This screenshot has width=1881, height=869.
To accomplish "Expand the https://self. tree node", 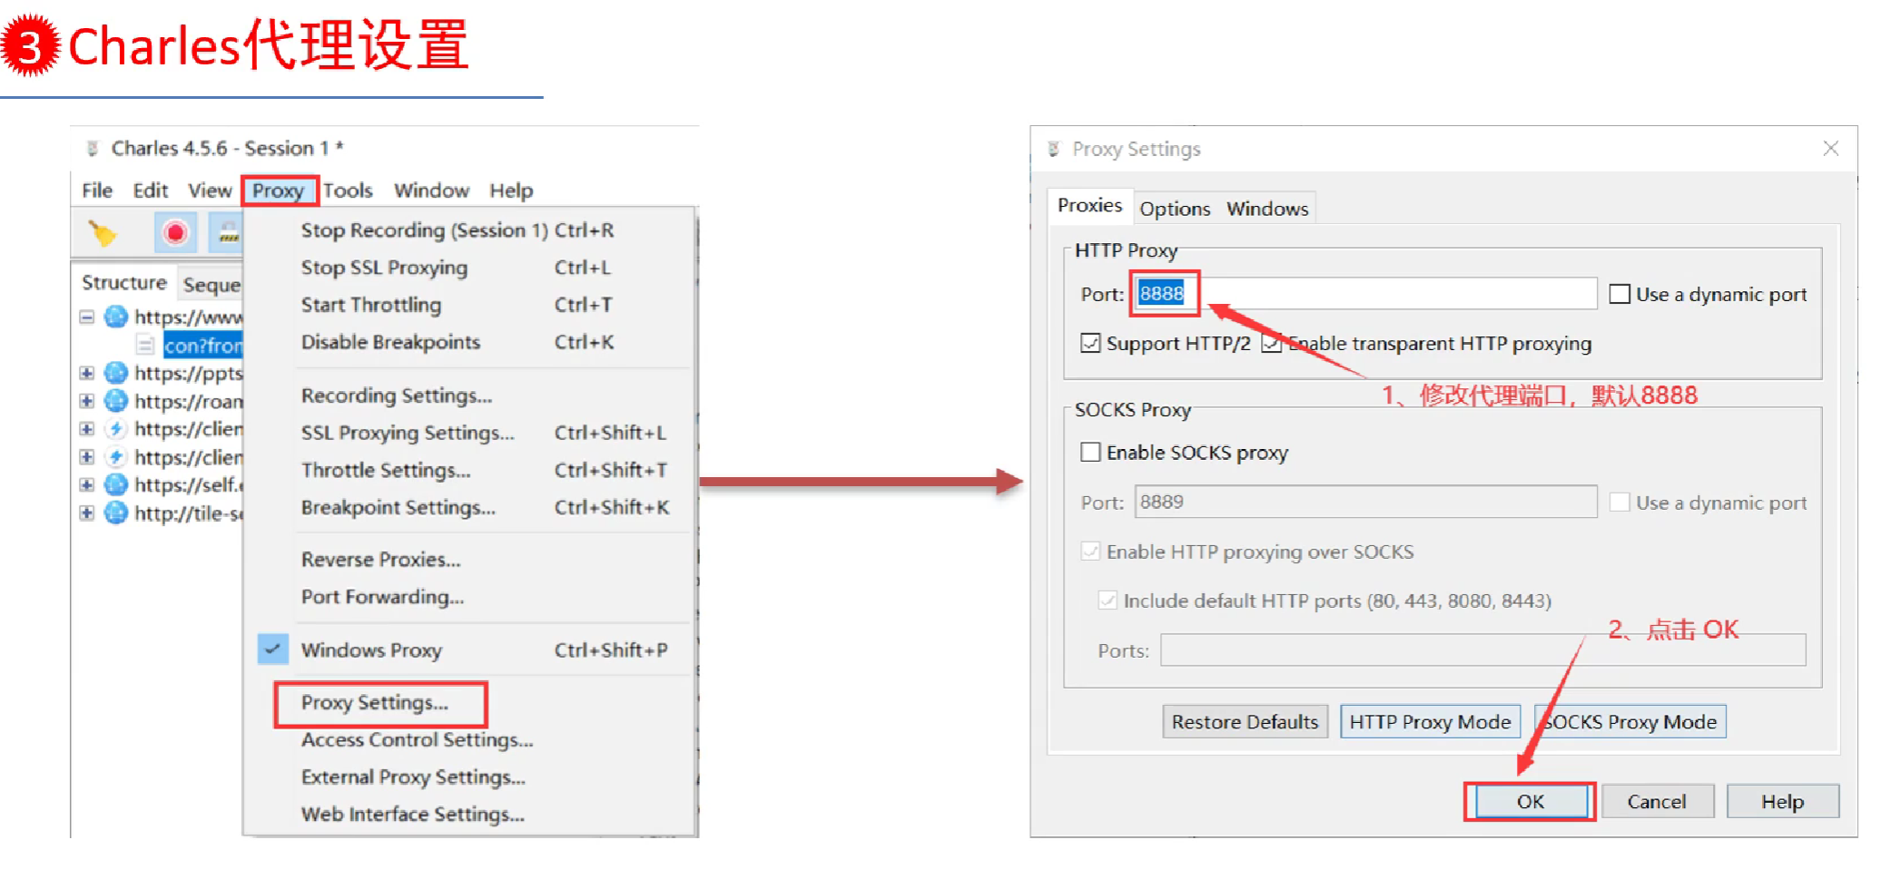I will pyautogui.click(x=87, y=484).
